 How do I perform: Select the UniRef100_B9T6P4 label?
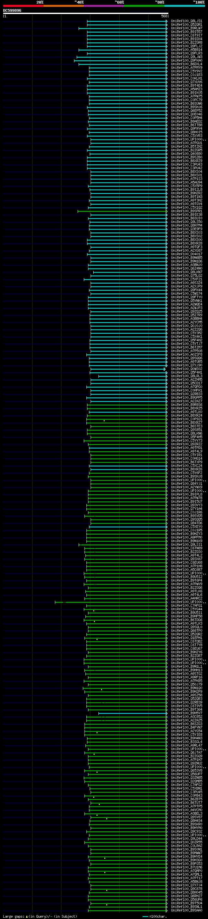click(x=187, y=580)
